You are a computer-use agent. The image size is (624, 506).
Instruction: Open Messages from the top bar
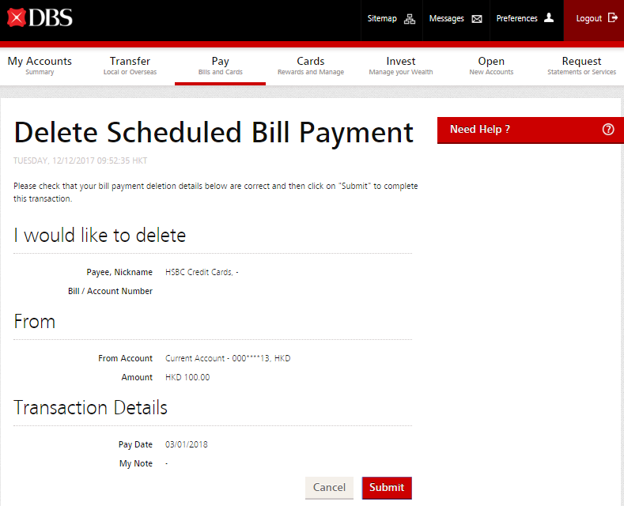pos(447,19)
